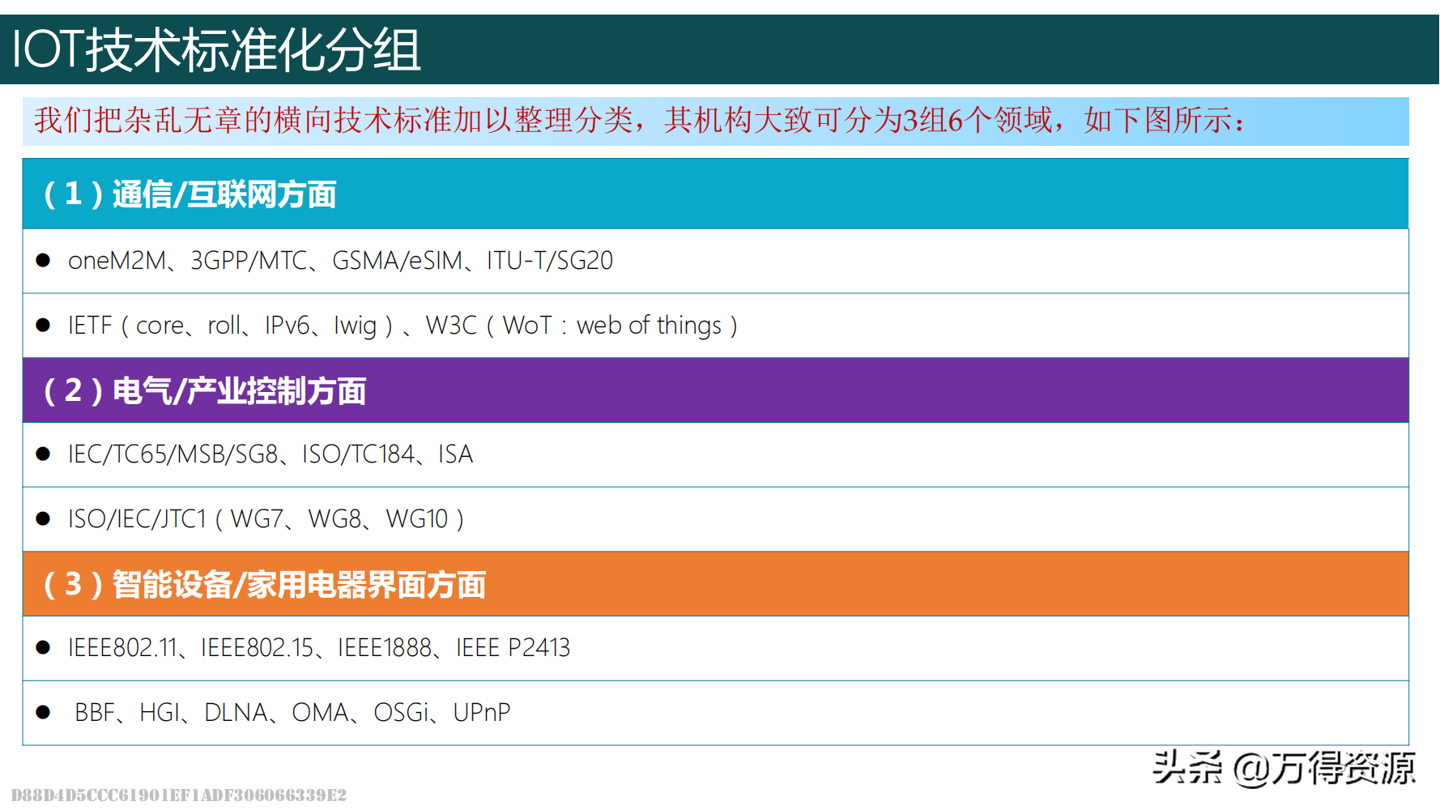Click the "头条 @万得资源" watermark

tap(1284, 768)
